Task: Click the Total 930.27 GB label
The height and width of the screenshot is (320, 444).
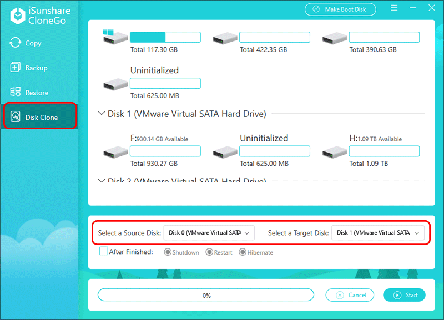Action: (x=154, y=164)
